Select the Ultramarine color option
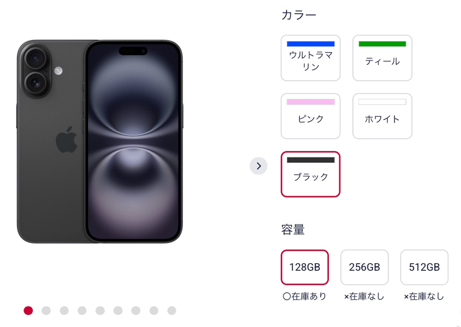 click(310, 61)
